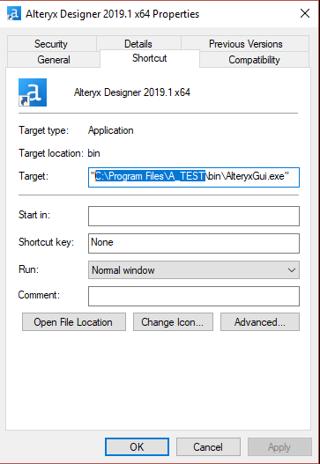
Task: Confirm with the OK button
Action: (137, 447)
